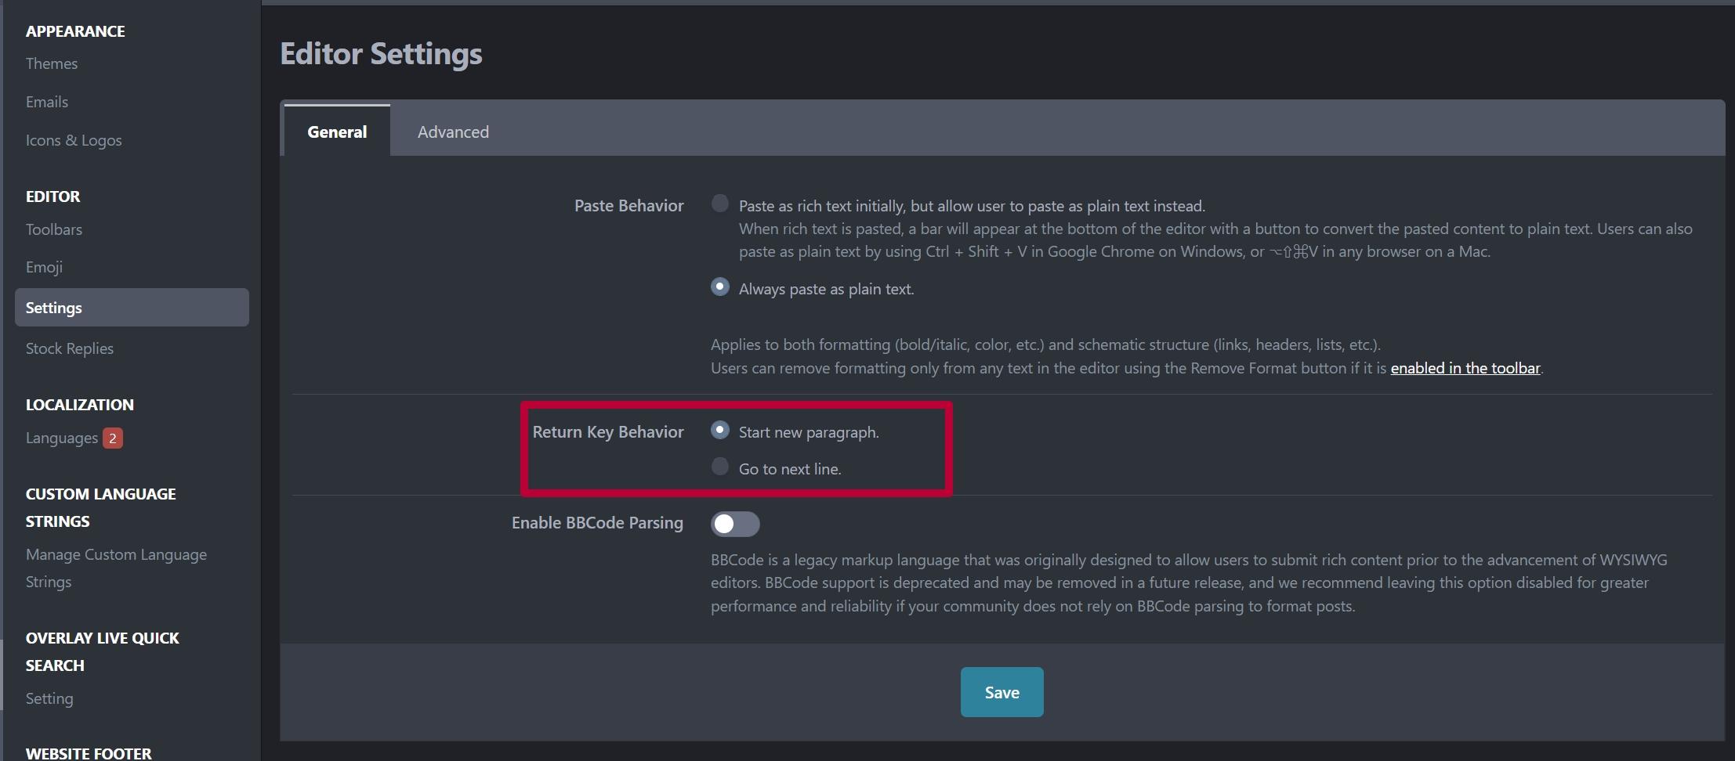Viewport: 1735px width, 761px height.
Task: Save the editor settings
Action: point(1002,692)
